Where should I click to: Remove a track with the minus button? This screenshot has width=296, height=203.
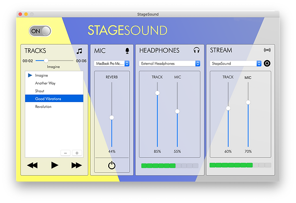point(65,153)
